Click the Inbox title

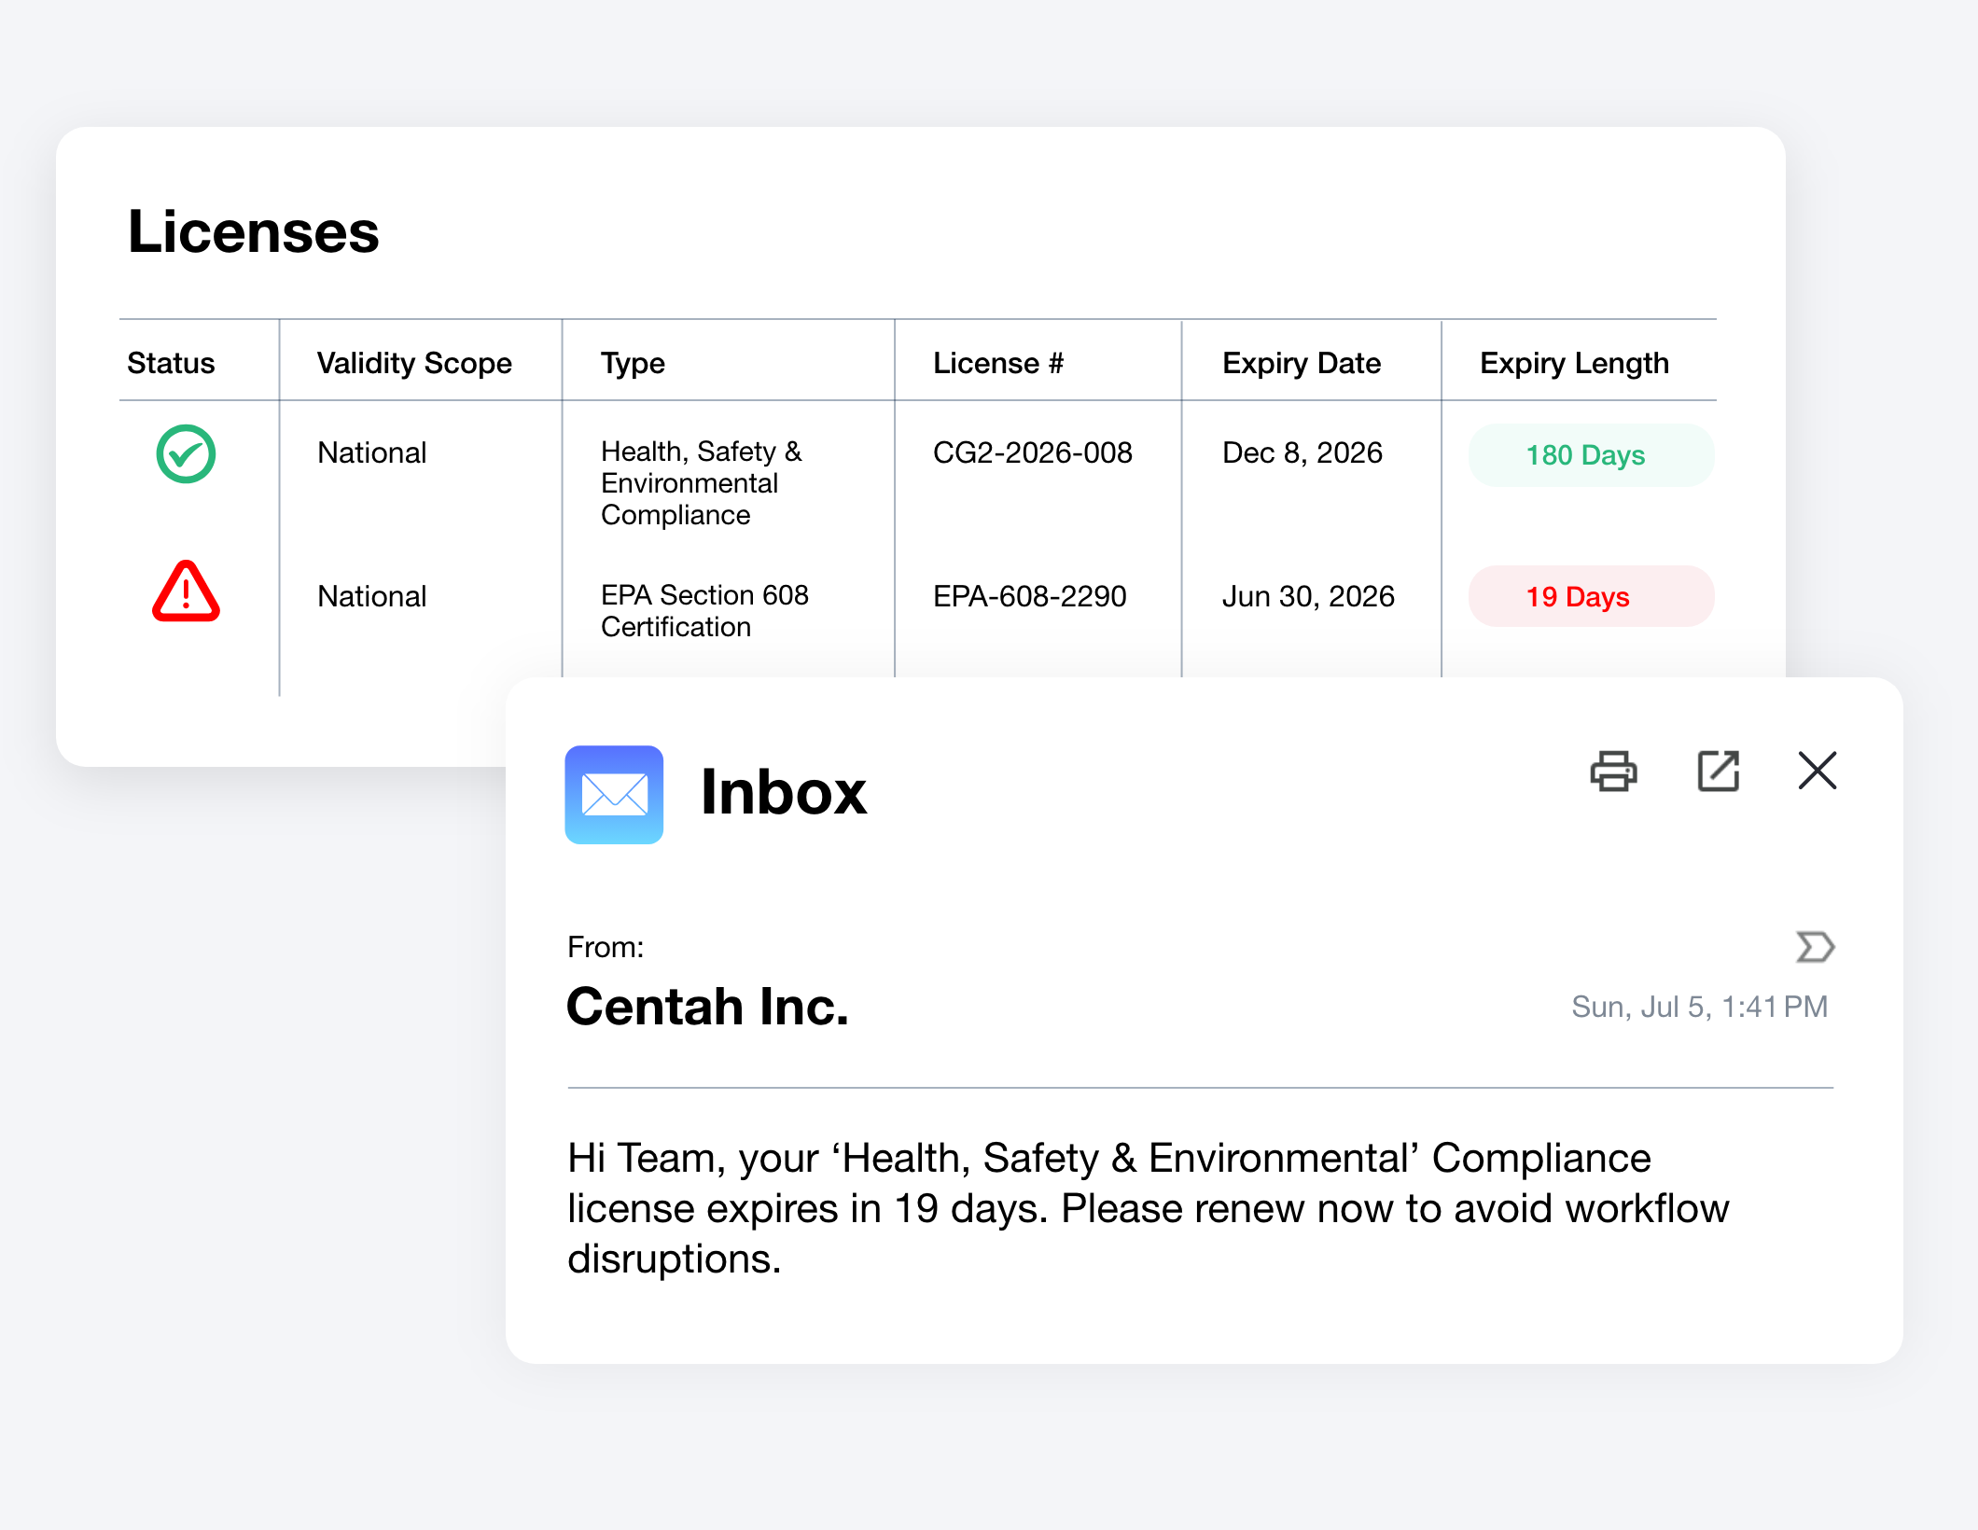784,792
